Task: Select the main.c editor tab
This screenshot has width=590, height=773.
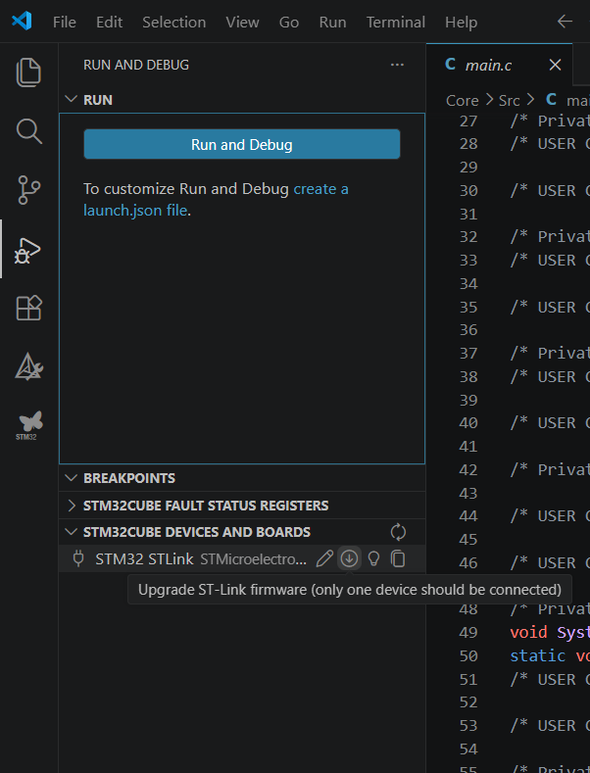Action: coord(499,65)
